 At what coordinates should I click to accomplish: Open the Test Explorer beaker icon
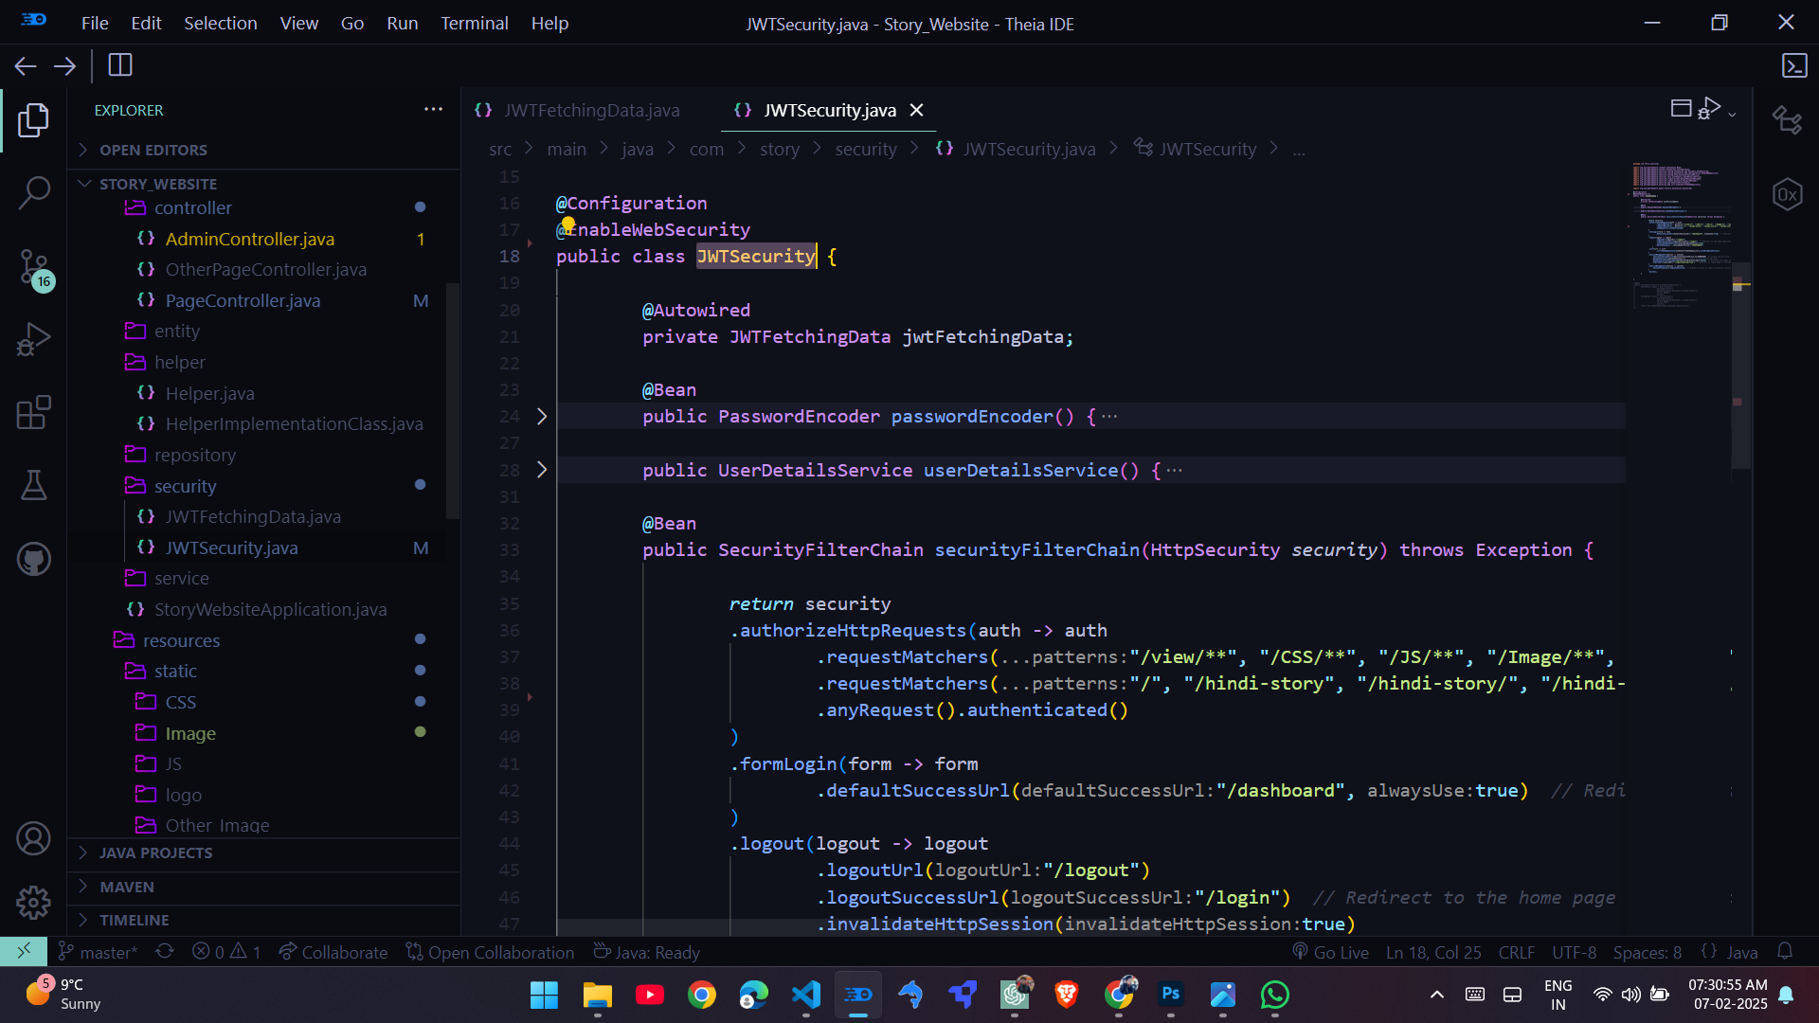tap(34, 486)
